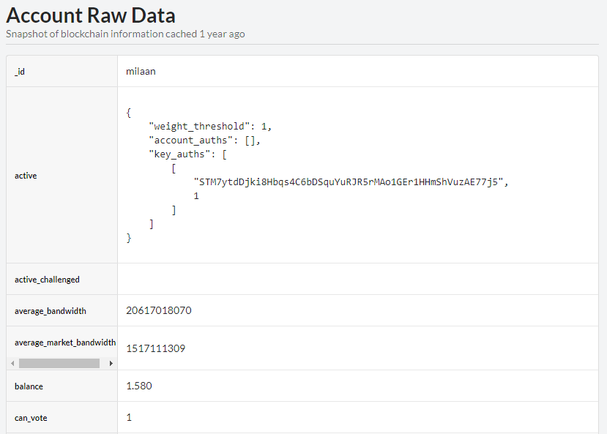Viewport: 607px width, 434px height.
Task: Click the weight_threshold line in JSON
Action: (x=210, y=126)
